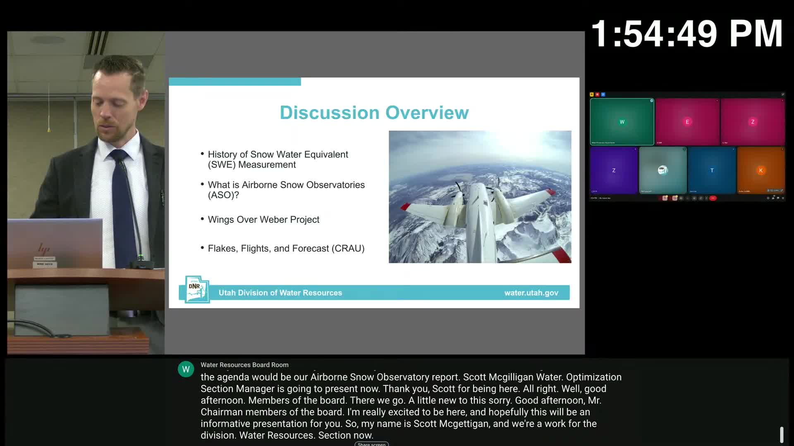Click water.utah.gov link on slide
The height and width of the screenshot is (446, 794).
(531, 293)
